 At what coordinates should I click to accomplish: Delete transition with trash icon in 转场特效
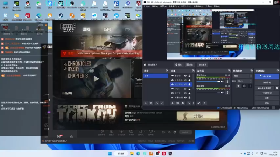tap(244, 86)
